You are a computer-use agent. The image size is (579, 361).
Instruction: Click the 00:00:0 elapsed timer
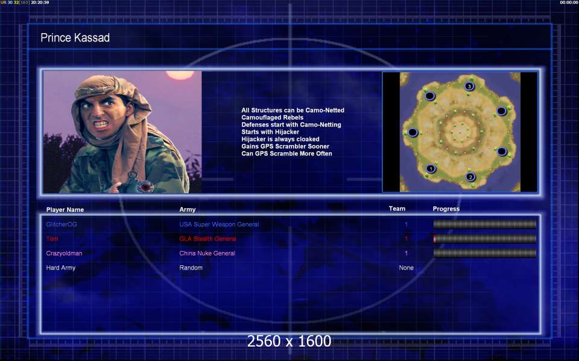pos(568,2)
